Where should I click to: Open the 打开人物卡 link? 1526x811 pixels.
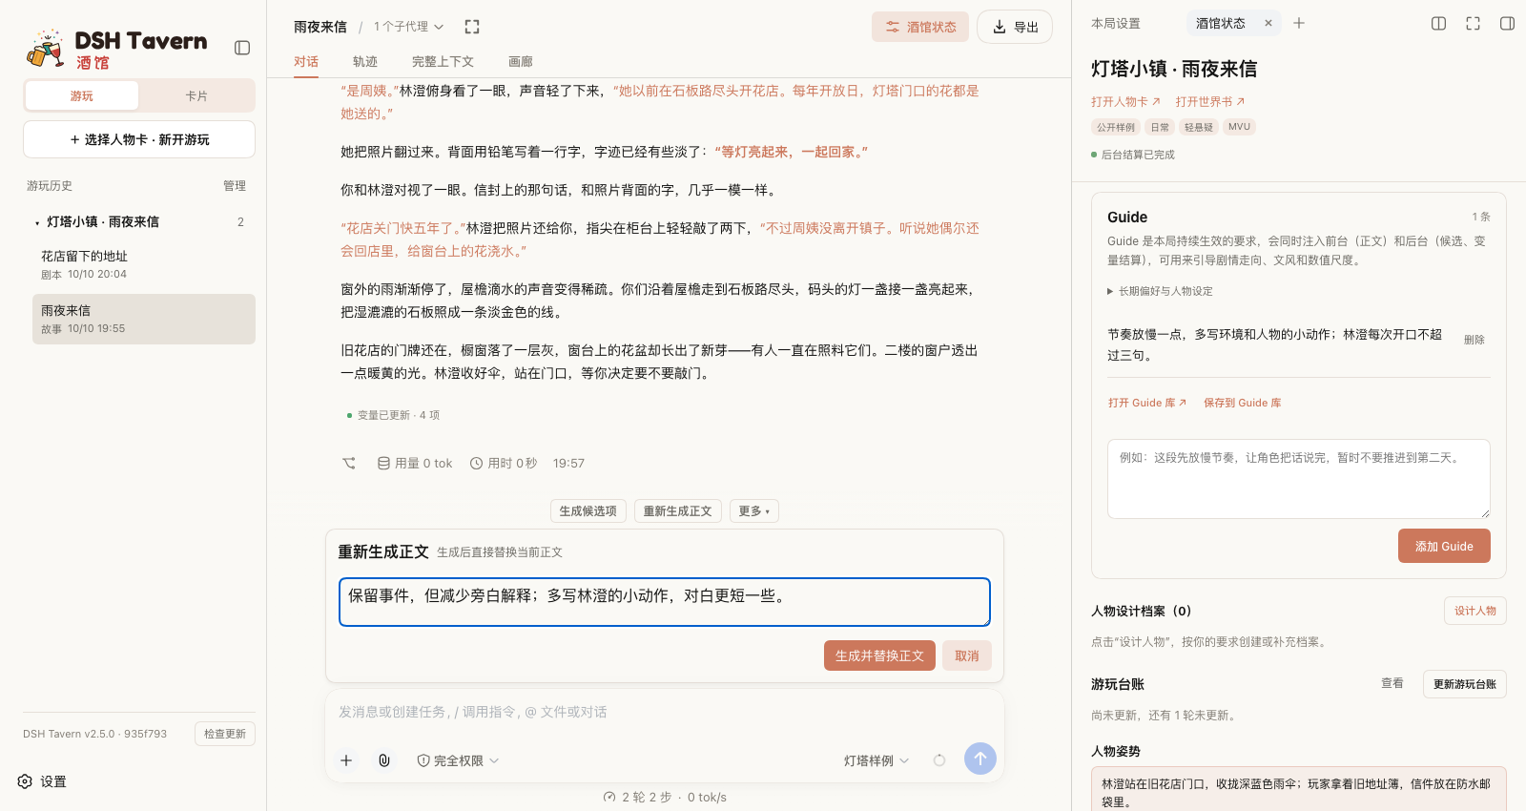(1126, 101)
